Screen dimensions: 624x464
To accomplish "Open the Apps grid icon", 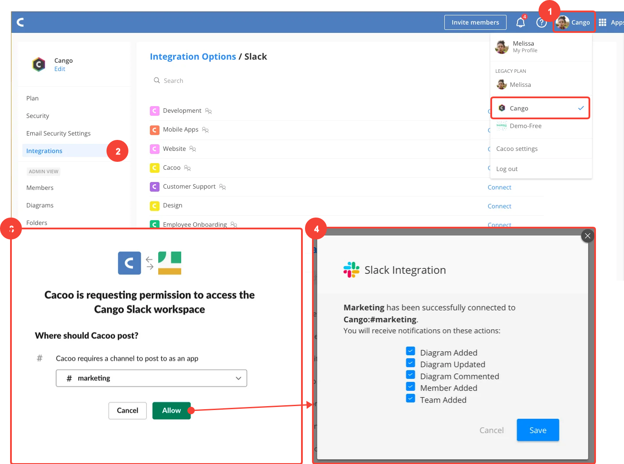I will coord(603,22).
